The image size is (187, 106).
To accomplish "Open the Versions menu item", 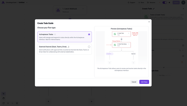I will click(151, 2).
